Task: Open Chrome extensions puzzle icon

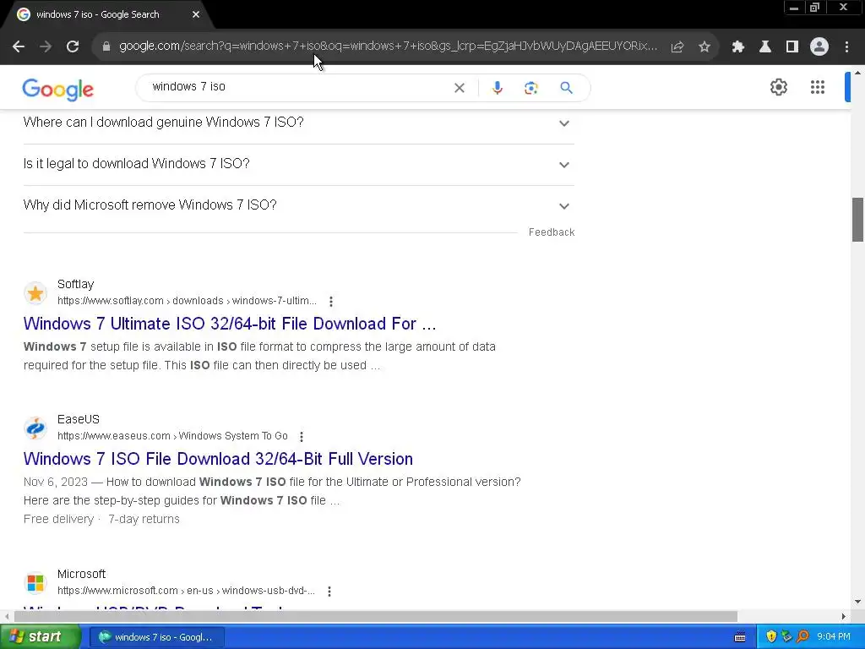Action: coord(738,47)
